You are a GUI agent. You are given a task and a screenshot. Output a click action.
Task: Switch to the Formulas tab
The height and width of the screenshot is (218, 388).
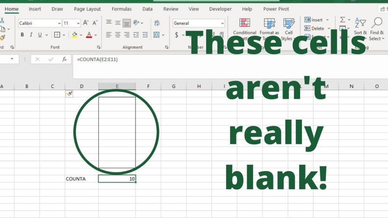pyautogui.click(x=122, y=9)
